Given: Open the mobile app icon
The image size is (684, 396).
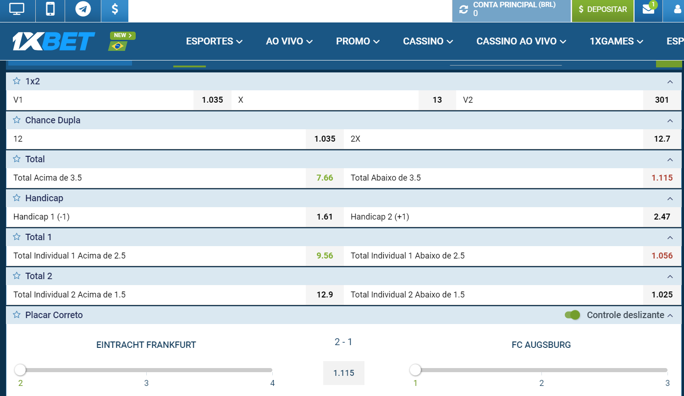Looking at the screenshot, I should click(x=50, y=10).
